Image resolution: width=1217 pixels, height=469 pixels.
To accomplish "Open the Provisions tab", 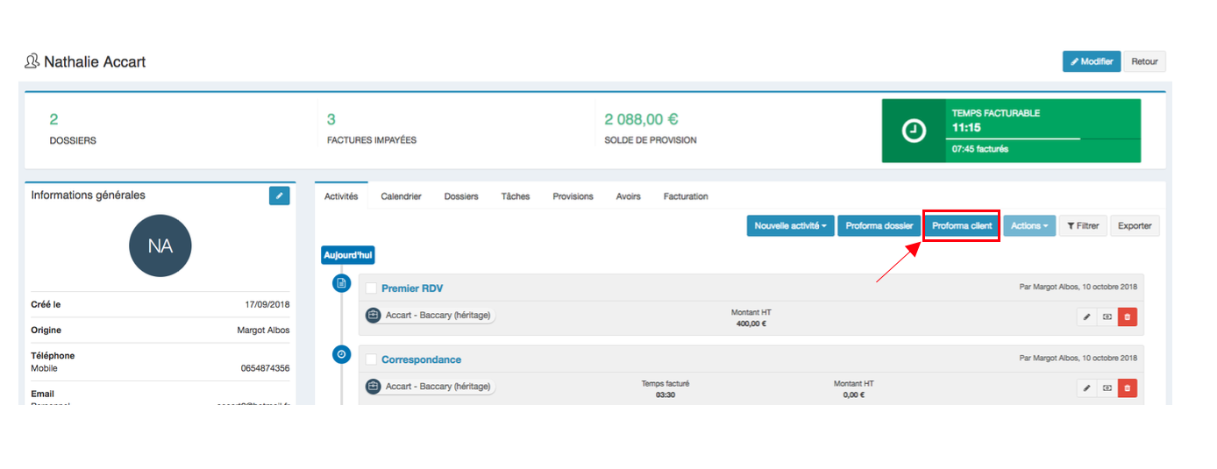I will 573,196.
